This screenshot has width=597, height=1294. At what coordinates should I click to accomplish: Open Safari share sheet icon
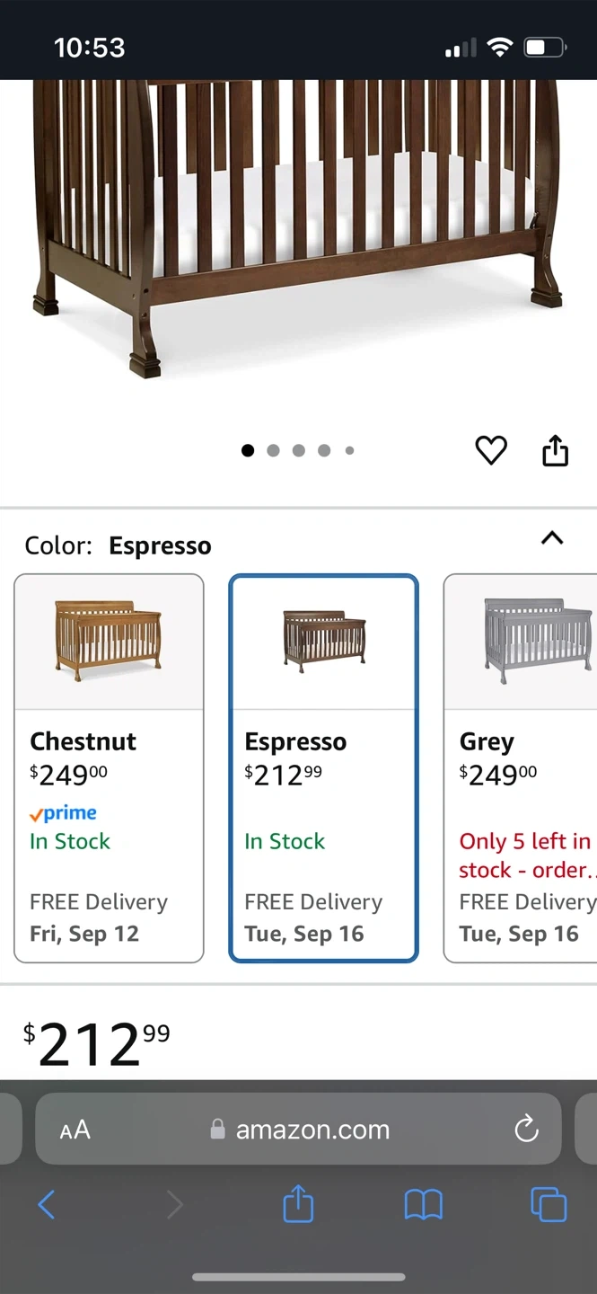(x=298, y=1204)
